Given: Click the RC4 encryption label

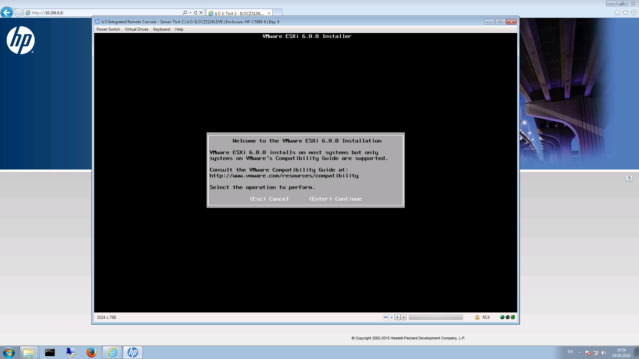Looking at the screenshot, I should (x=486, y=317).
